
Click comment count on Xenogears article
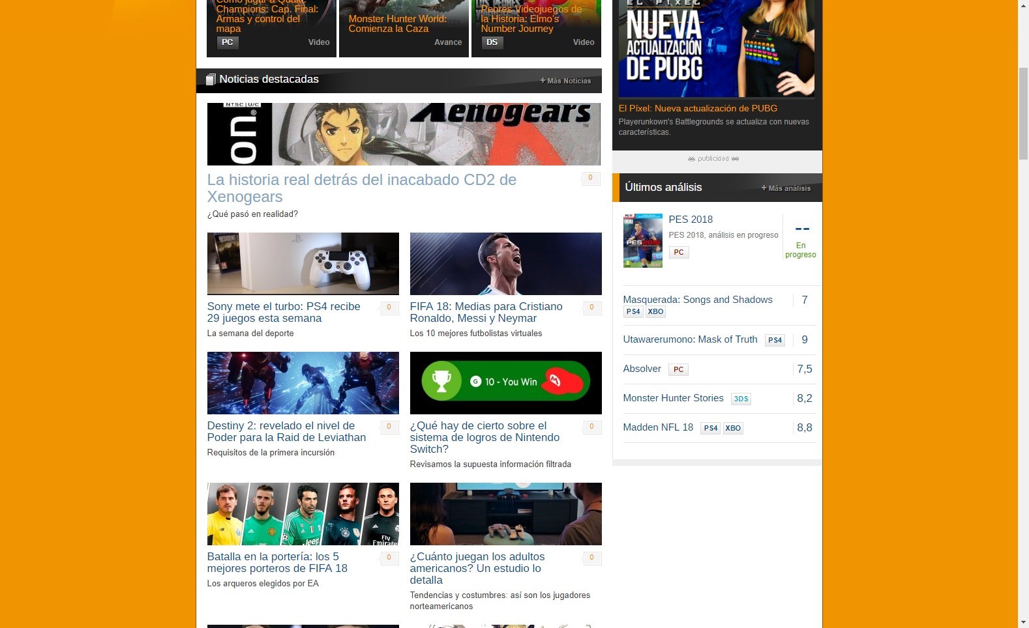tap(591, 178)
